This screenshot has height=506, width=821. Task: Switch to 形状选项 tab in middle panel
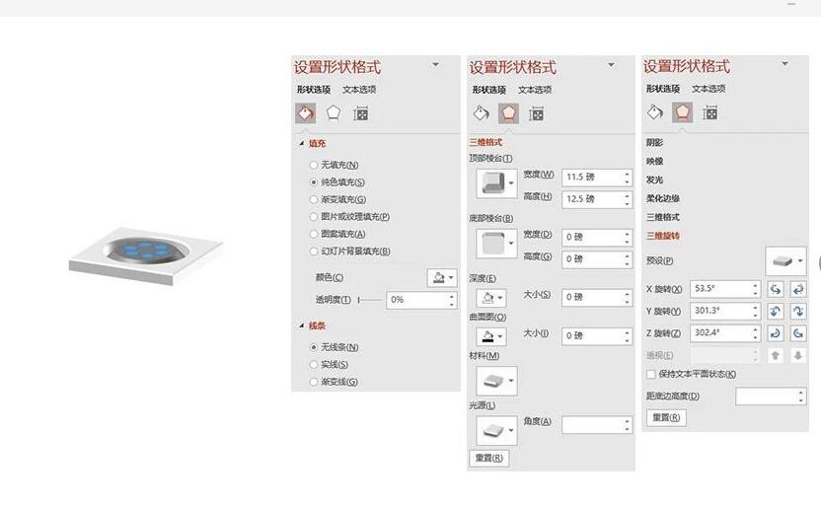point(489,90)
